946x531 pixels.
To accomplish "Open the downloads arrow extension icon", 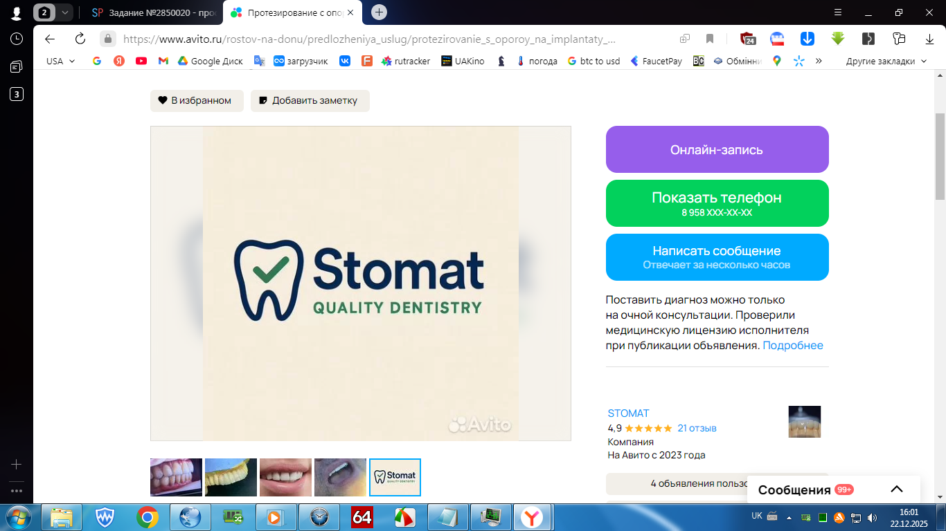I will click(807, 39).
